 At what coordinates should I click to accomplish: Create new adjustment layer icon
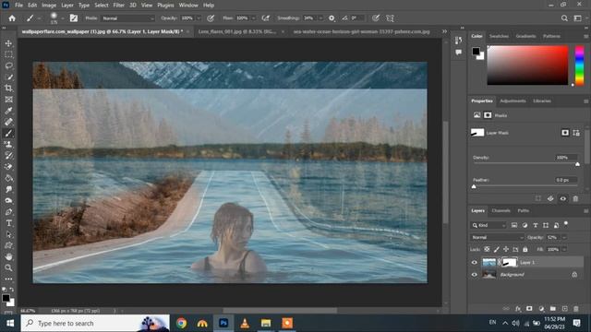(541, 309)
